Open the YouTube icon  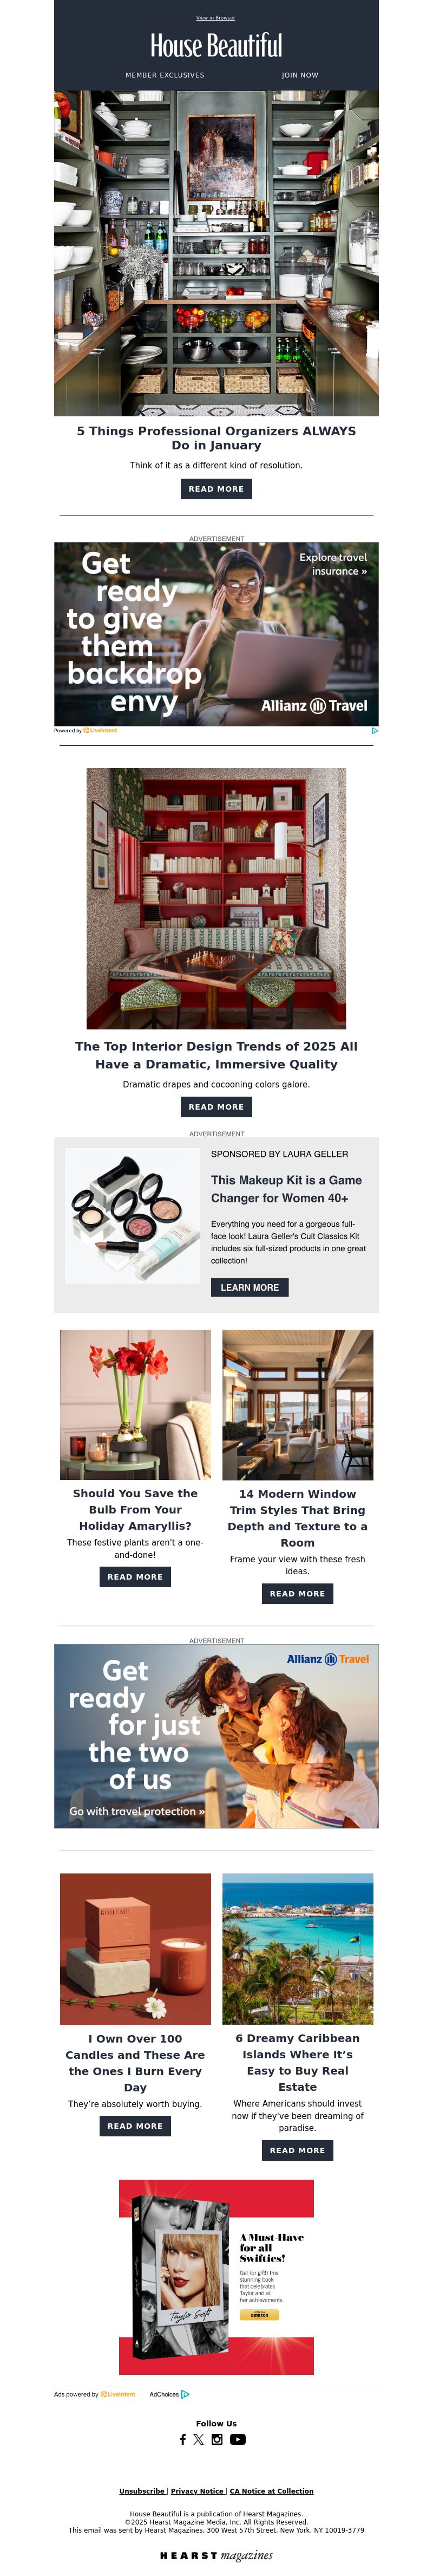[x=238, y=2439]
